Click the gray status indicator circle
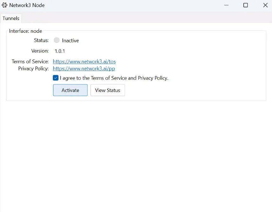The image size is (272, 212). pos(57,40)
